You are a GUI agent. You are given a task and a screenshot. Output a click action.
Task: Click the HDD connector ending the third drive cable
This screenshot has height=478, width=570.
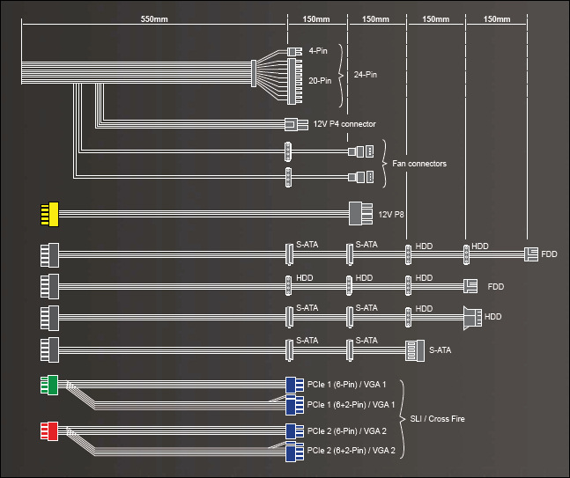(x=473, y=314)
